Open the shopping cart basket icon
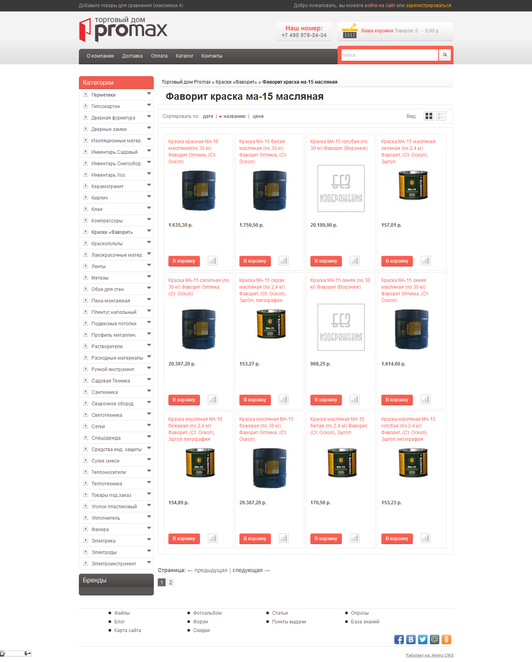532x662 pixels. [349, 31]
